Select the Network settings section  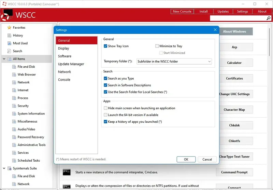(x=76, y=72)
